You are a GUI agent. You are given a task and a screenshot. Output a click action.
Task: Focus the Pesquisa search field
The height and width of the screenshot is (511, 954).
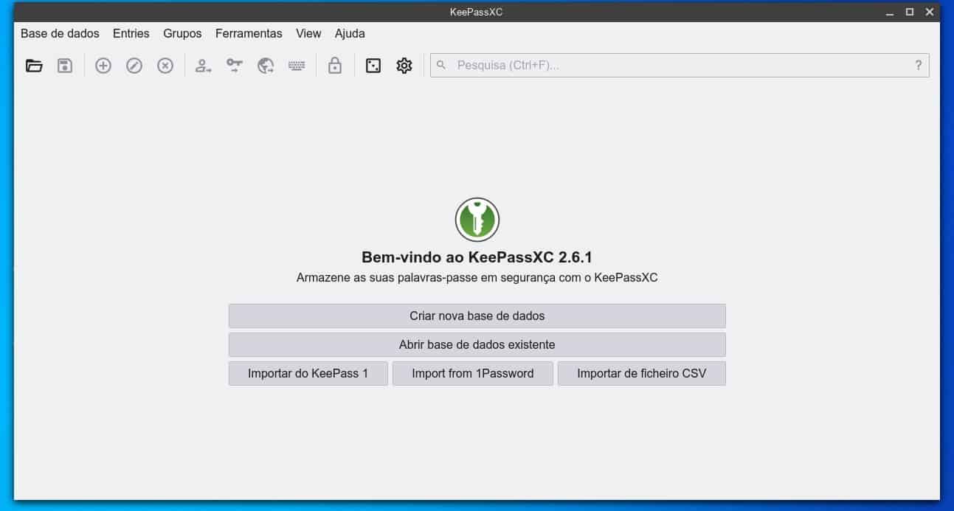click(680, 65)
